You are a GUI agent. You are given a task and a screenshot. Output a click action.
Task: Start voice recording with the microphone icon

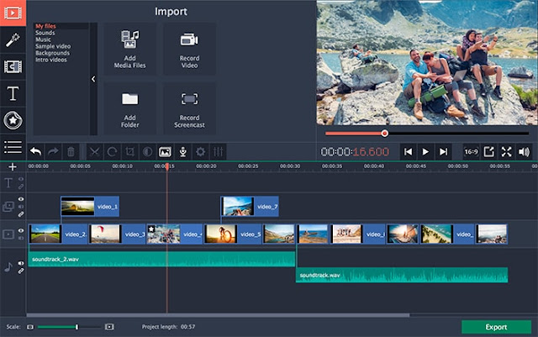point(183,151)
